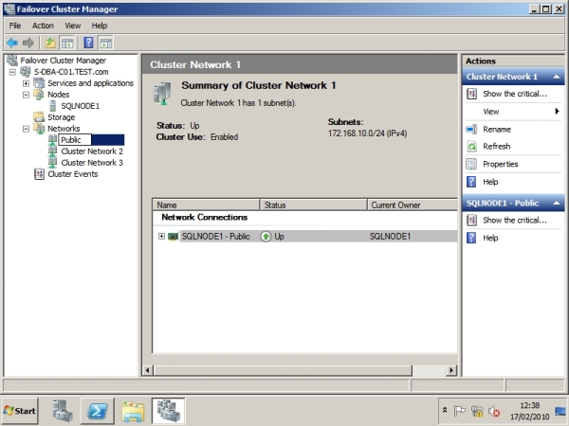Image resolution: width=569 pixels, height=426 pixels.
Task: Click the Name column header
Action: click(206, 205)
